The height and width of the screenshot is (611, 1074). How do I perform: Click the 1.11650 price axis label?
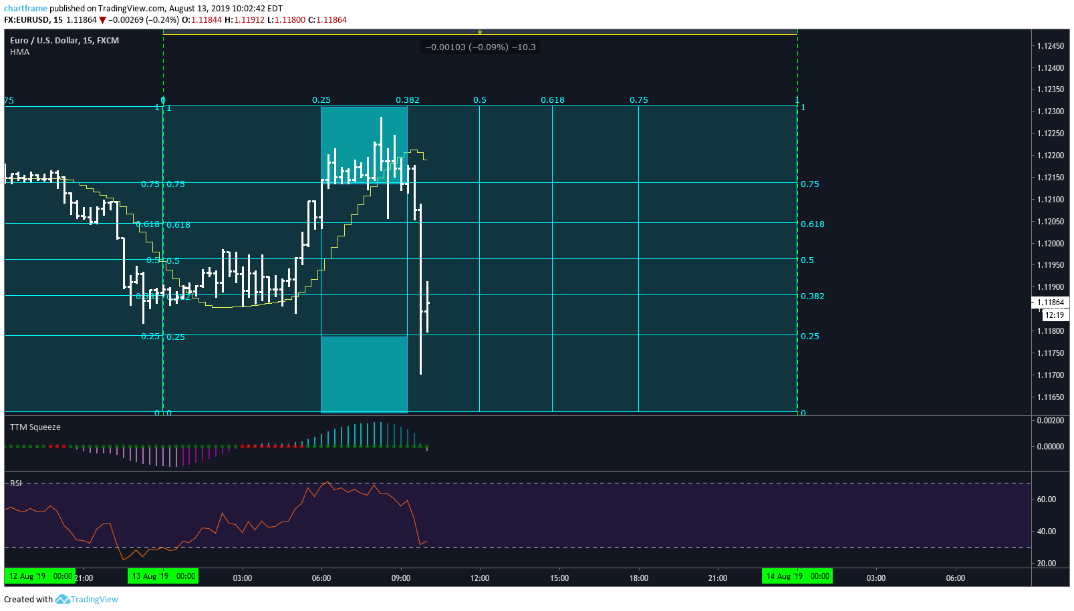[x=1051, y=397]
